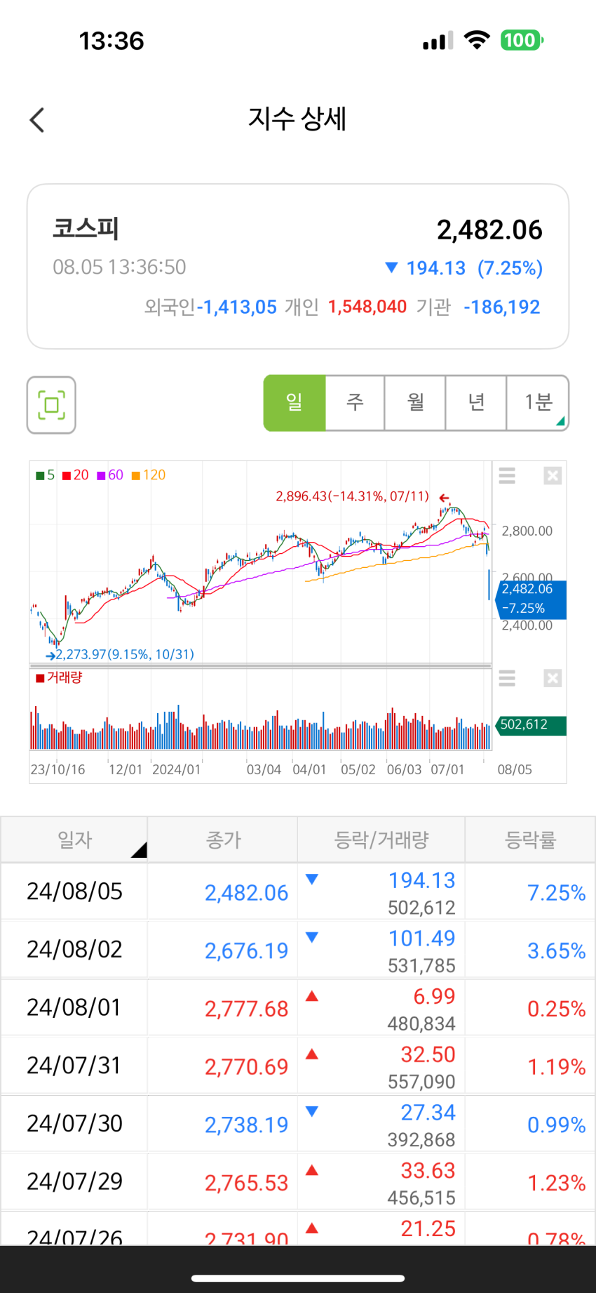Screen dimensions: 596x1293
Task: Click the 3.65% change rate cell
Action: 556,951
